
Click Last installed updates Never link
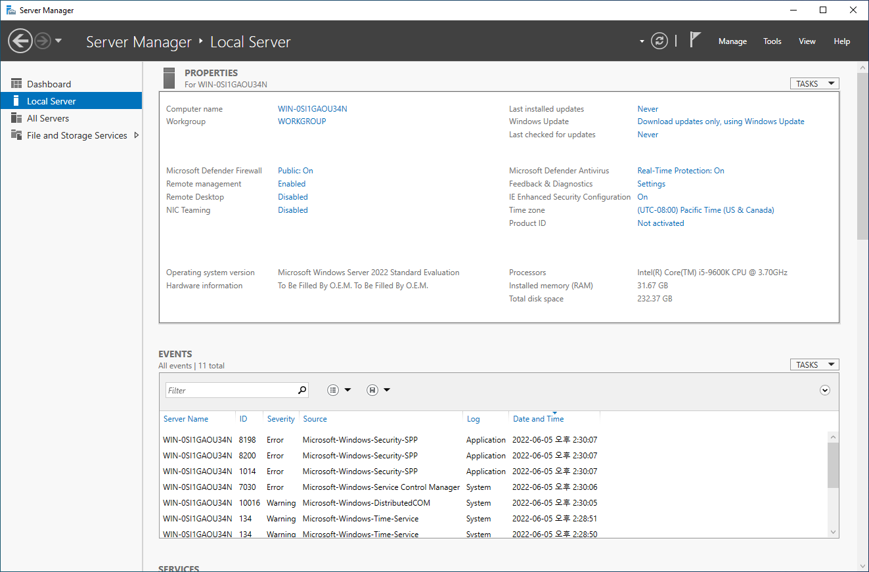[648, 109]
